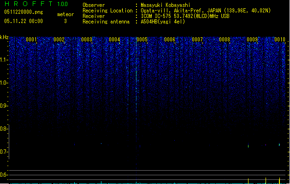This screenshot has width=290, height=184.
Task: Click the 0.8 frequency axis label
Action: pyautogui.click(x=4, y=129)
